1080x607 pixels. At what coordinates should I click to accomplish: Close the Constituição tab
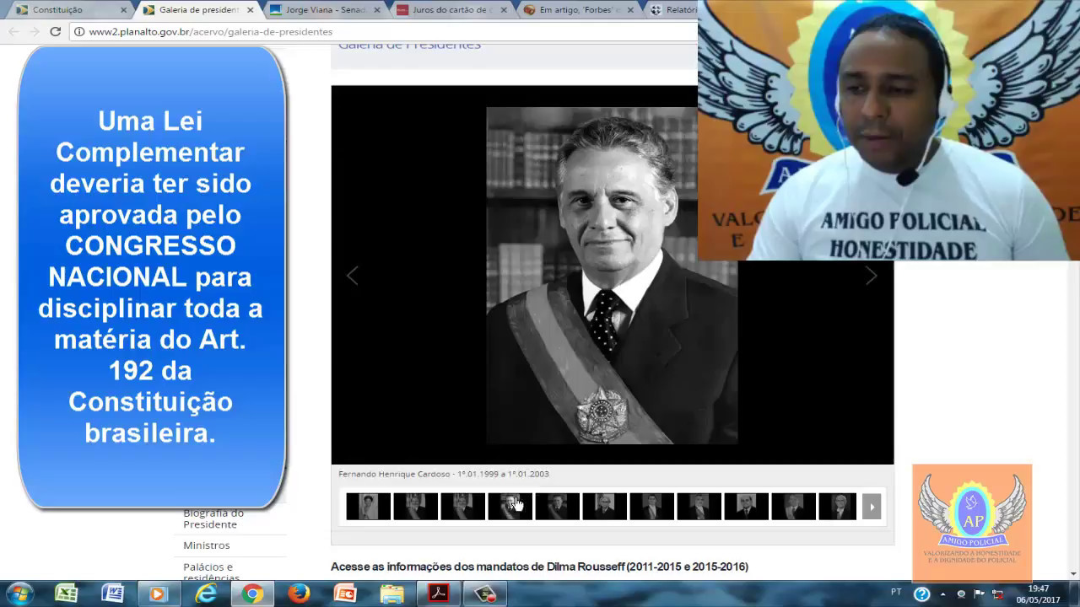pos(123,10)
